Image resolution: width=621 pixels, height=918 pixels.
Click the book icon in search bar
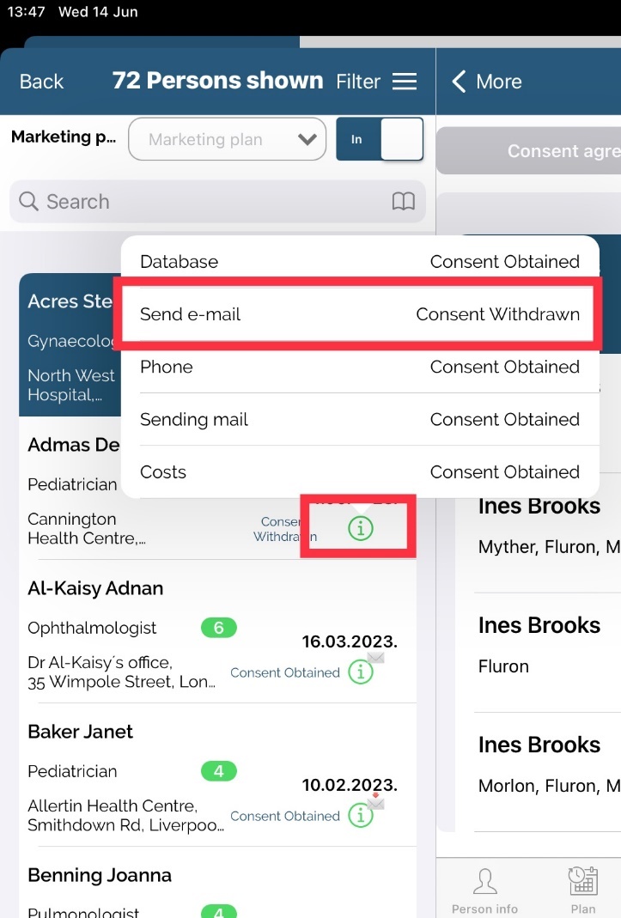(x=403, y=202)
